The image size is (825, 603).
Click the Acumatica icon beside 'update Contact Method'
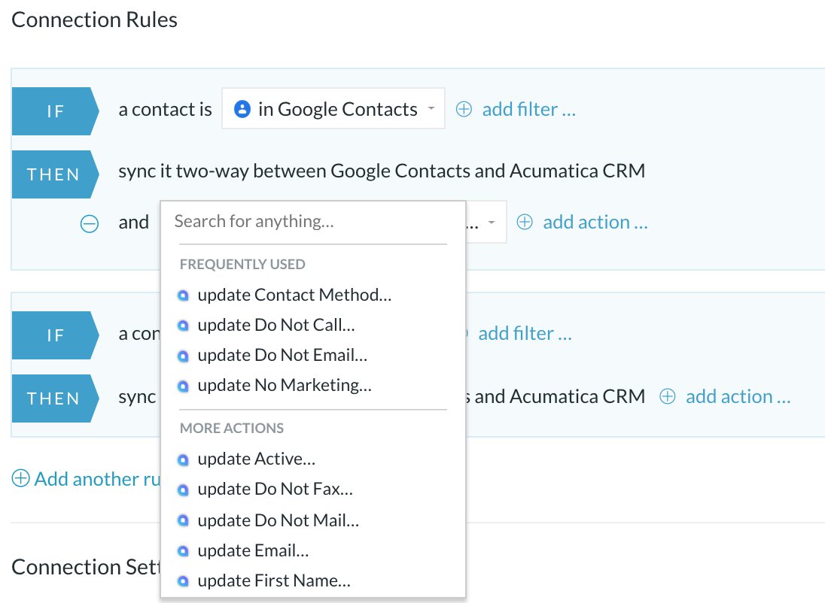pos(183,295)
